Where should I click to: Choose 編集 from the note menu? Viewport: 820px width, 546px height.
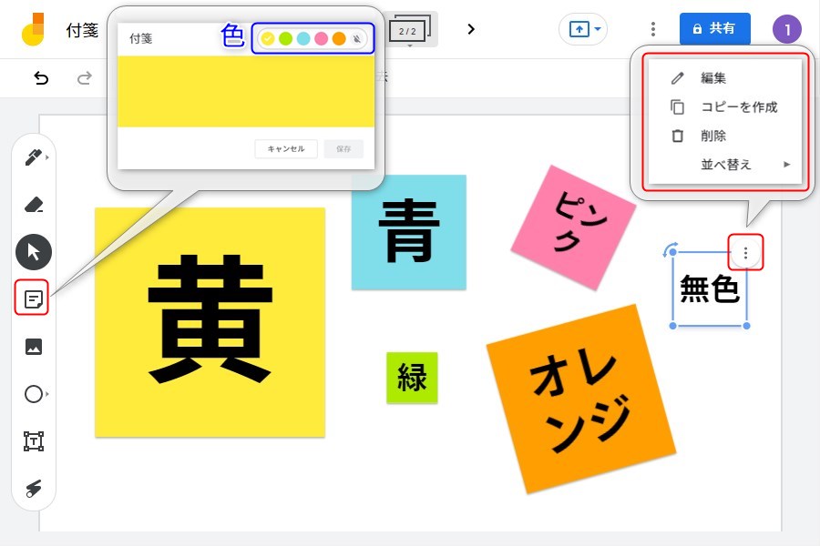pos(725,78)
